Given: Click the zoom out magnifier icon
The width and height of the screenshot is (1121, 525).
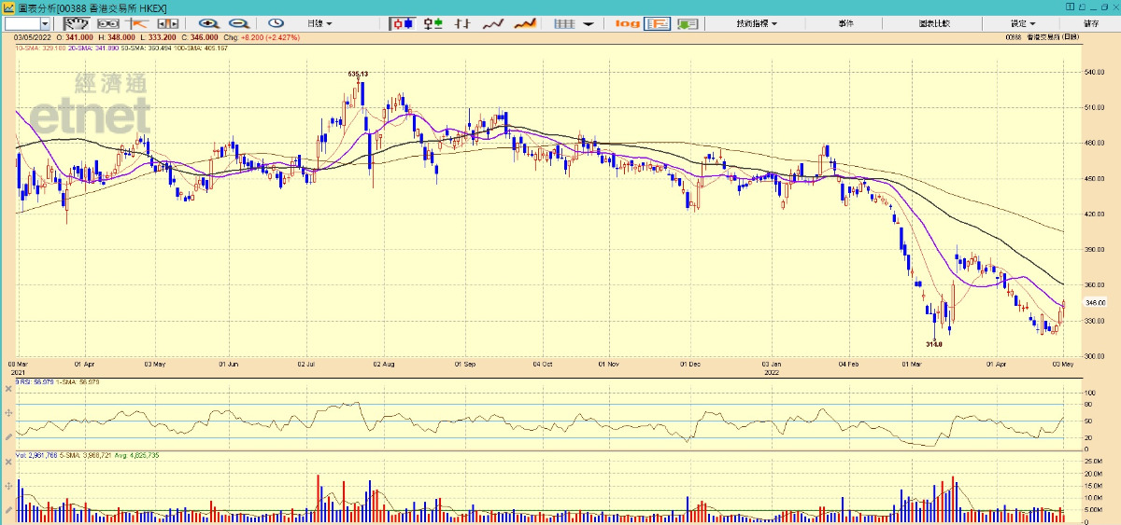Looking at the screenshot, I should pyautogui.click(x=239, y=22).
